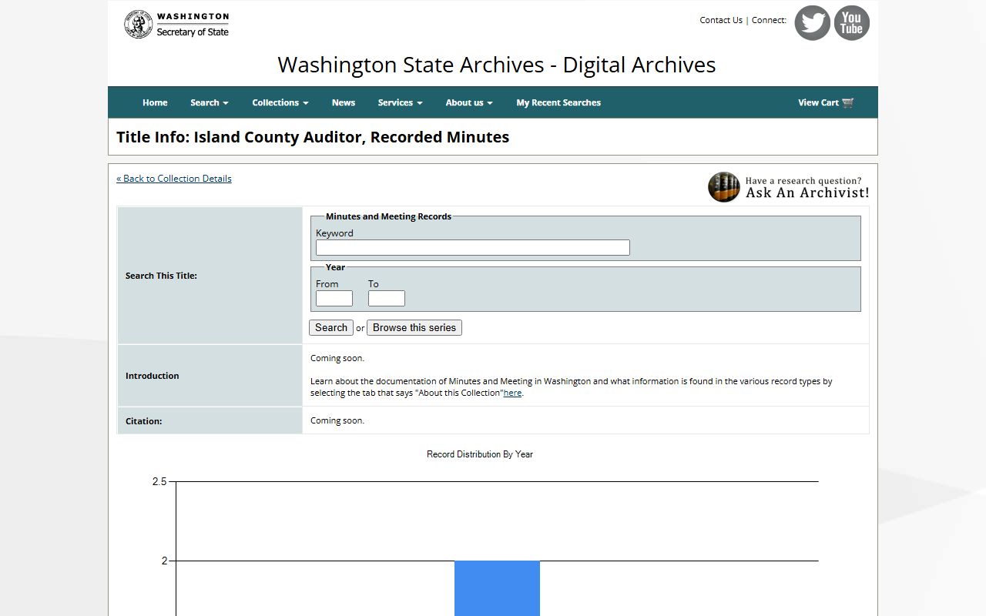Viewport: 986px width, 616px height.
Task: Open the Twitter profile icon
Action: point(812,23)
